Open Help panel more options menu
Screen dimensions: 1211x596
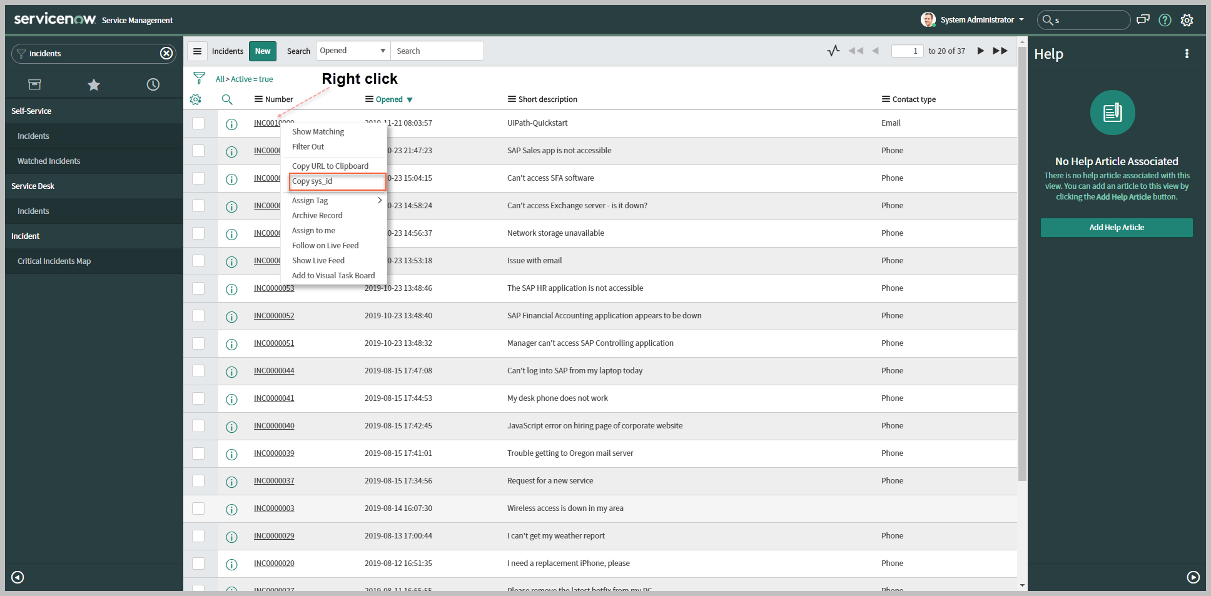(1187, 54)
